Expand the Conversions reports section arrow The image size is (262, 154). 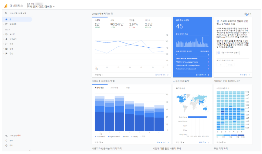(x=4, y=53)
